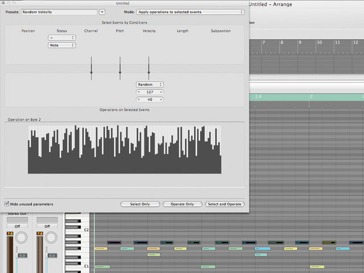Open the Mode dropdown for applying operations
The width and height of the screenshot is (364, 273).
(191, 12)
